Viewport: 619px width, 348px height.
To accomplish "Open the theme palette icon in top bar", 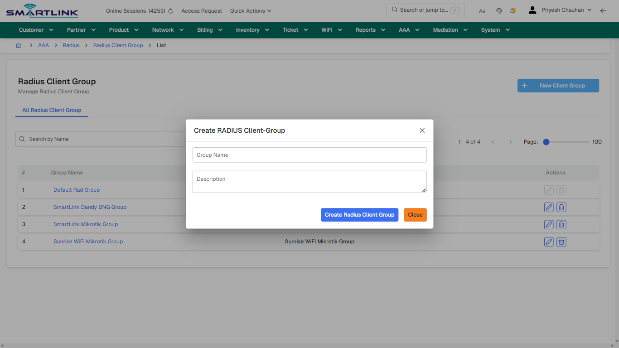I will click(x=499, y=10).
